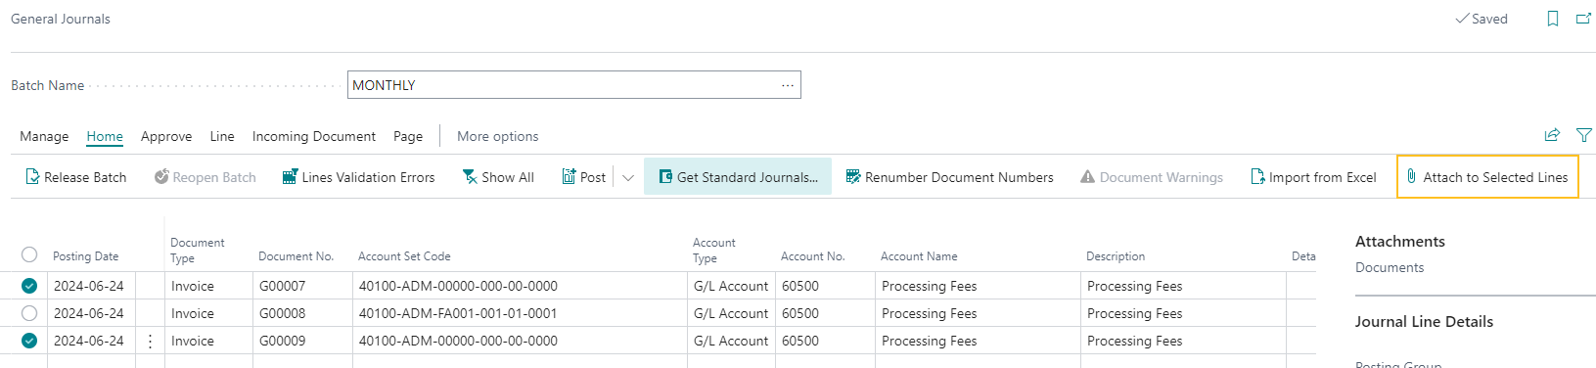Click Account Name column header
1596x368 pixels.
(919, 256)
